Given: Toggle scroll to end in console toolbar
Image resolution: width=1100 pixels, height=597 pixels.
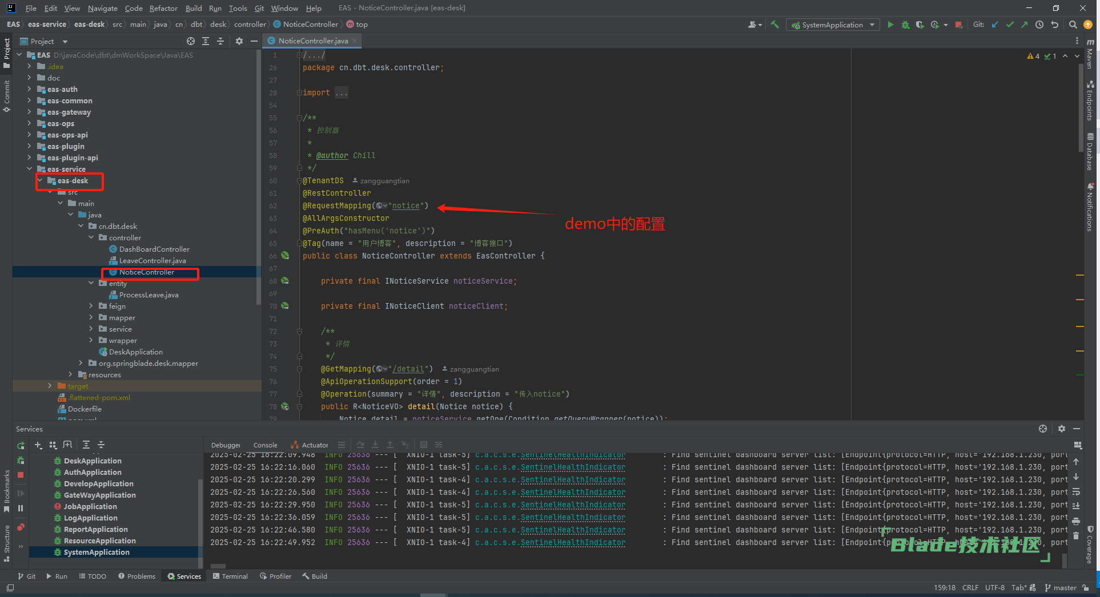Looking at the screenshot, I should pyautogui.click(x=1076, y=506).
